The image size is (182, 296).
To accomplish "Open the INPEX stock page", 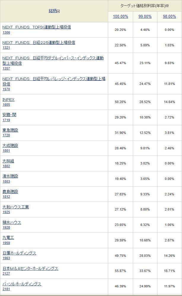I will (x=8, y=99).
